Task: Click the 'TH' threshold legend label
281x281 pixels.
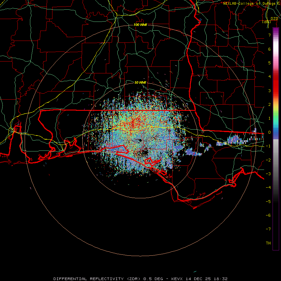Action: [x=268, y=243]
